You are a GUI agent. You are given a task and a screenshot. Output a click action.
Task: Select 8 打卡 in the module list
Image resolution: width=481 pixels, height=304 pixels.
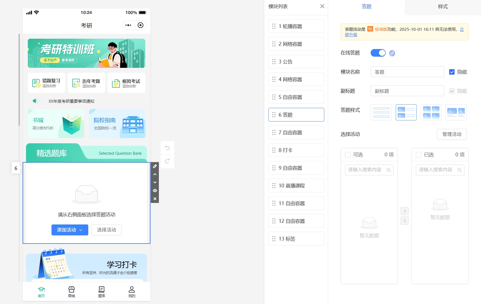(296, 150)
